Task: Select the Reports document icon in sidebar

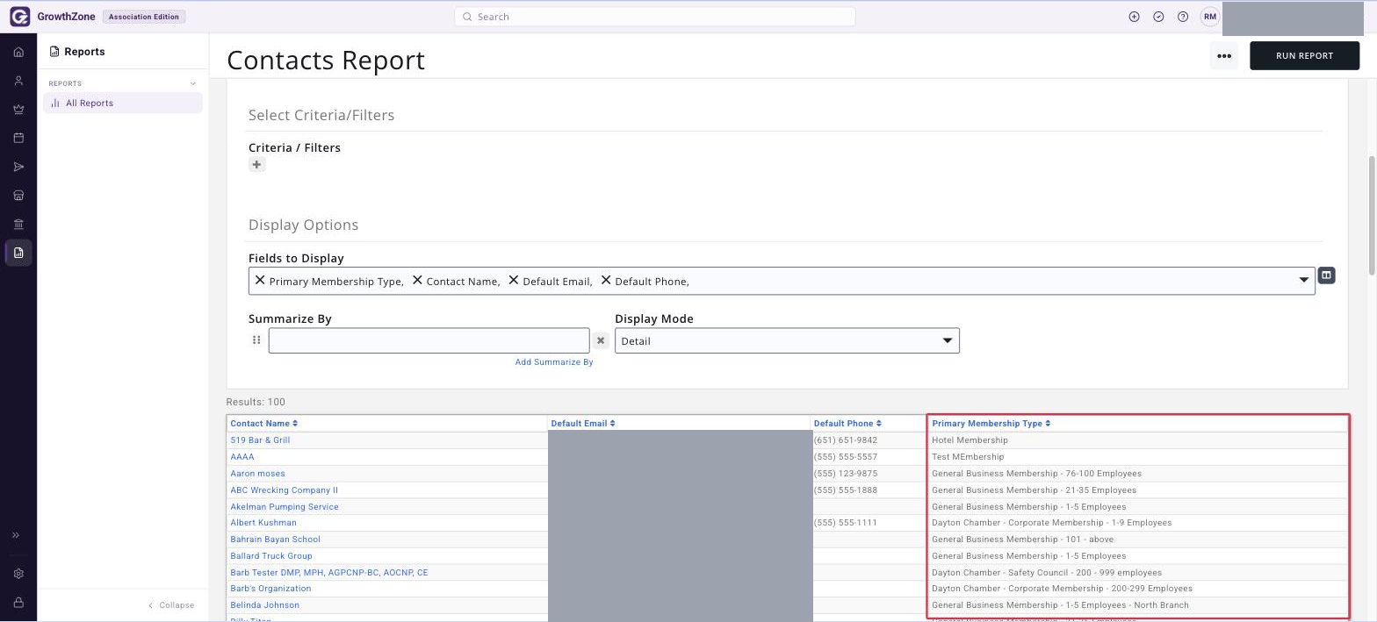Action: tap(18, 253)
